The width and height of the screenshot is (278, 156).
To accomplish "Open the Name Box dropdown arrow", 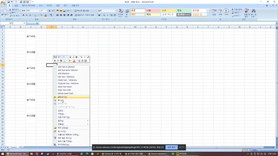I will pyautogui.click(x=24, y=23).
